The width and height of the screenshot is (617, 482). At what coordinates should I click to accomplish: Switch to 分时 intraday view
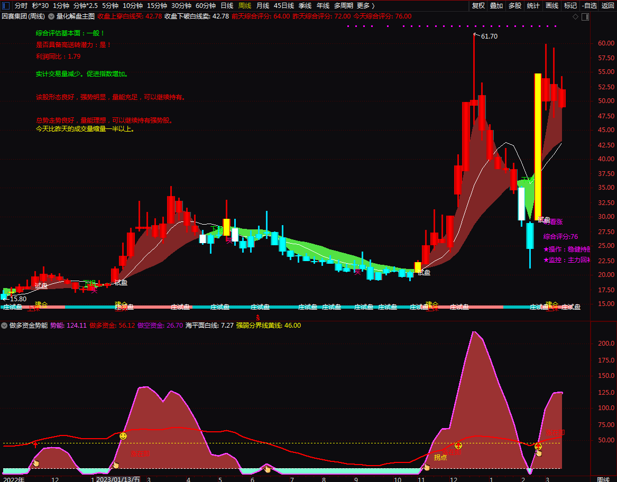click(21, 5)
